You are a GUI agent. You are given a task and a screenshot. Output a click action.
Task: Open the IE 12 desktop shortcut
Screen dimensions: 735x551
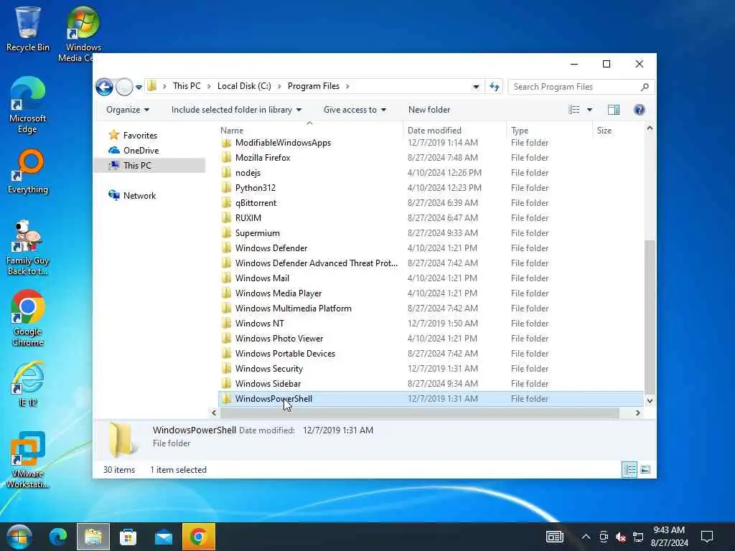click(x=28, y=385)
